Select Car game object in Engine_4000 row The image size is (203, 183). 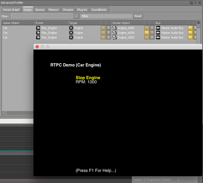pyautogui.click(x=5, y=28)
